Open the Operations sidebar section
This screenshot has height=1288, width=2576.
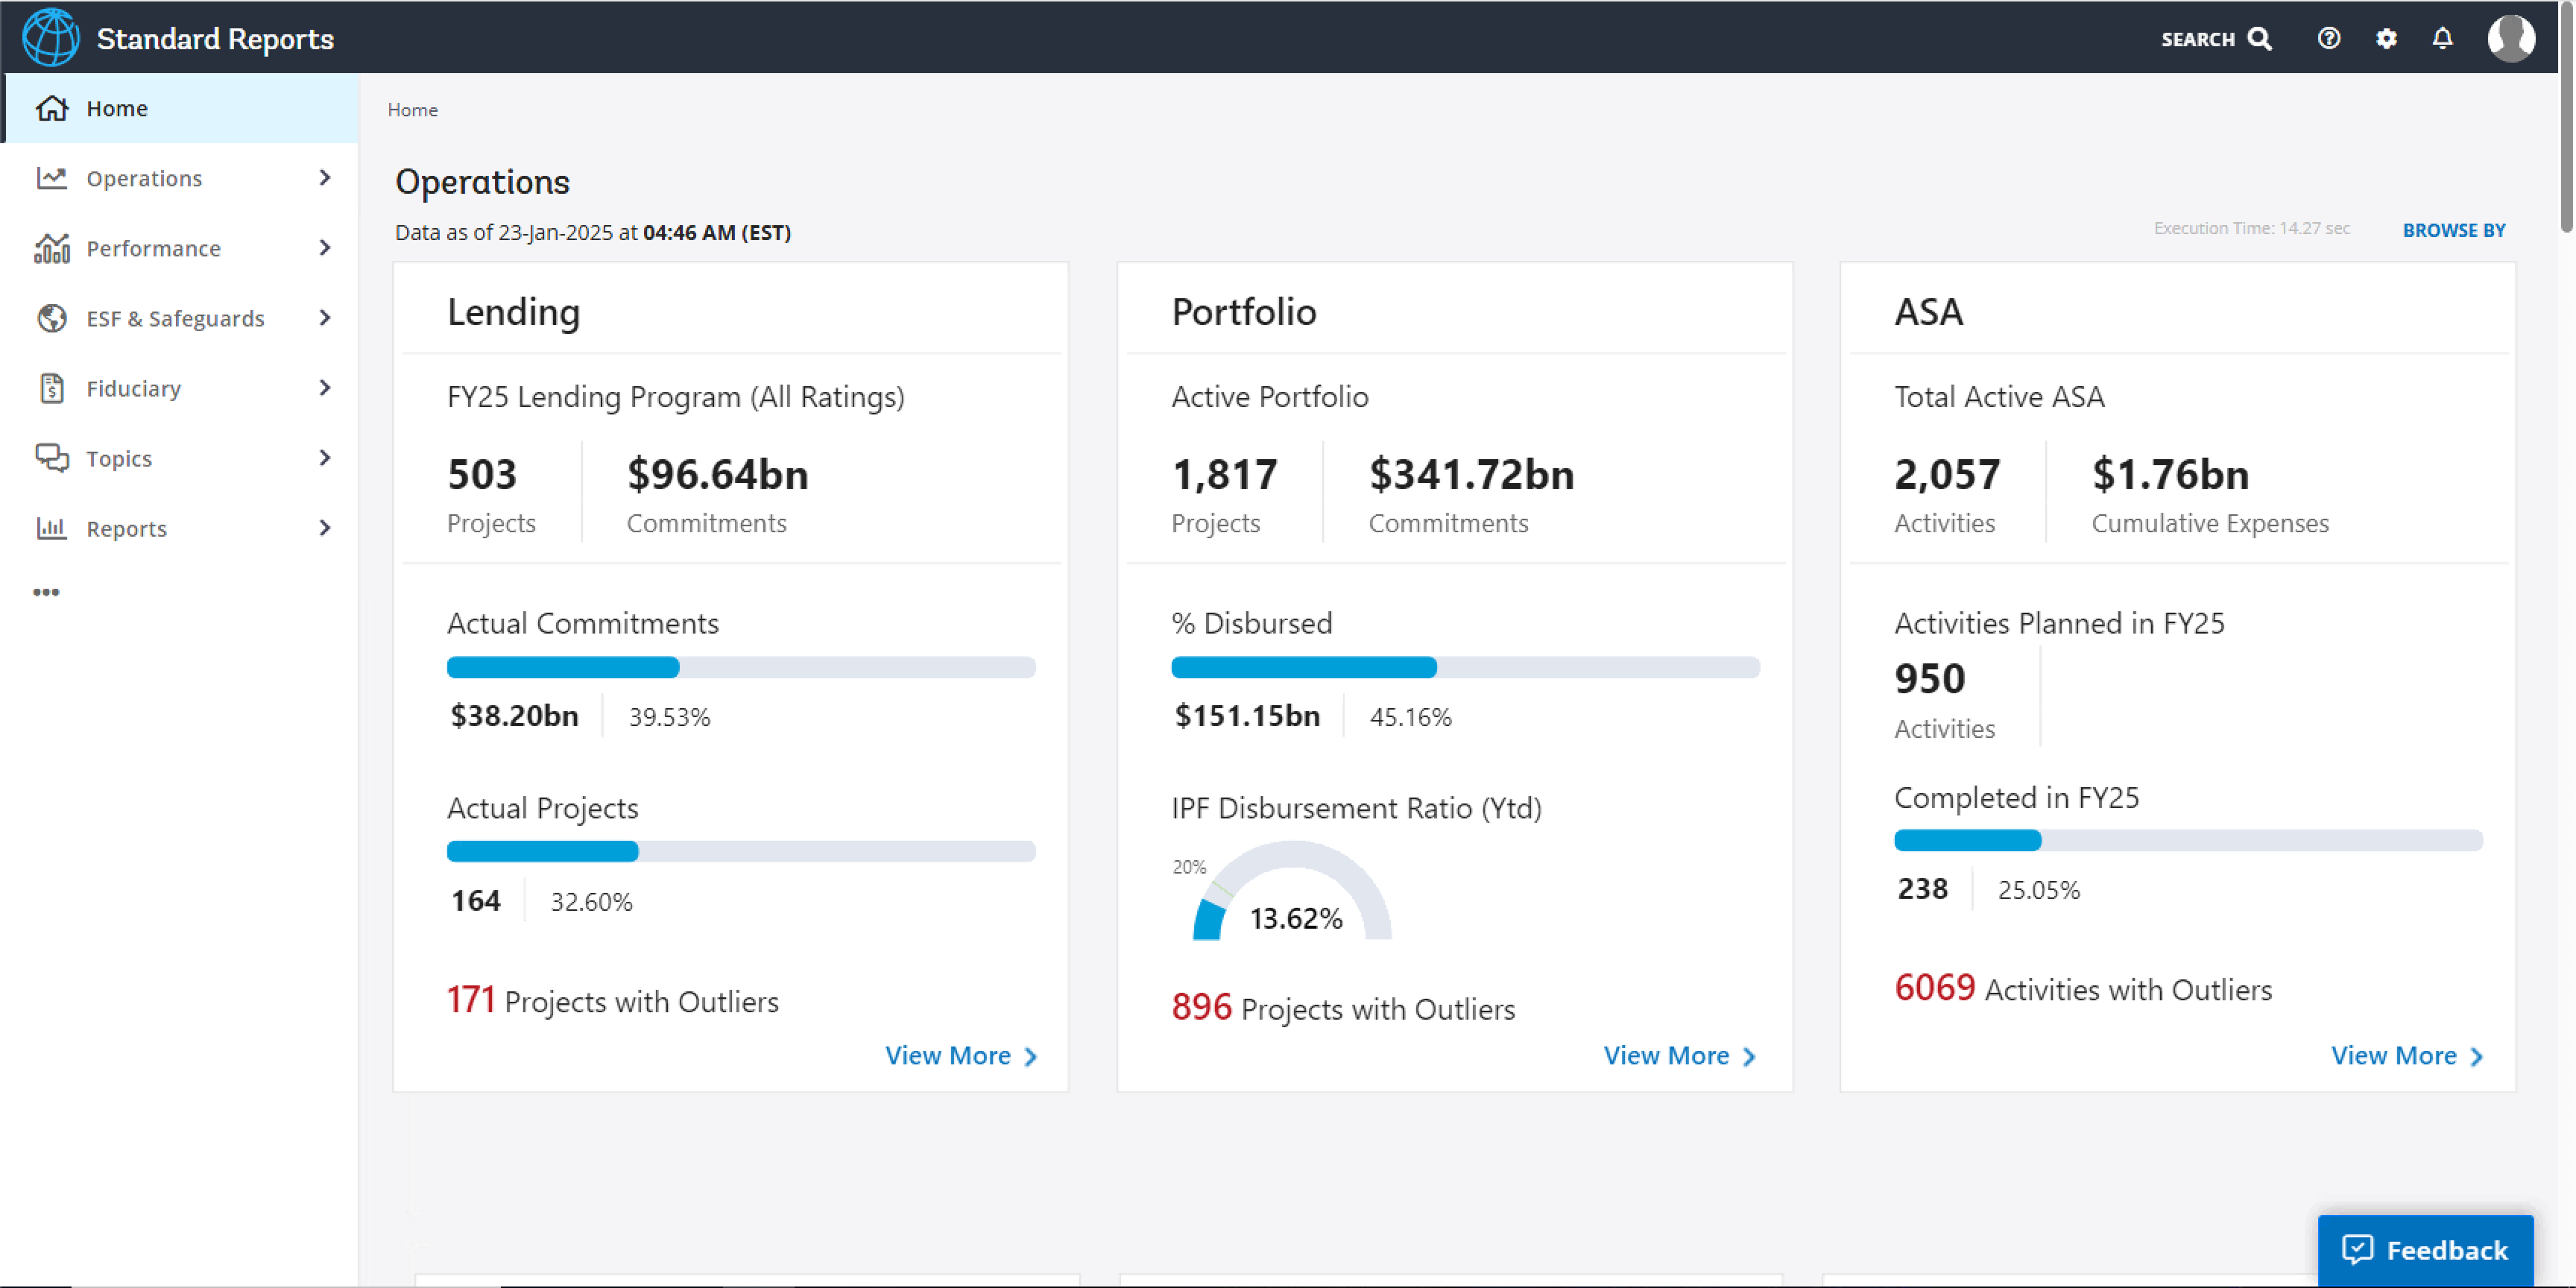pyautogui.click(x=146, y=178)
